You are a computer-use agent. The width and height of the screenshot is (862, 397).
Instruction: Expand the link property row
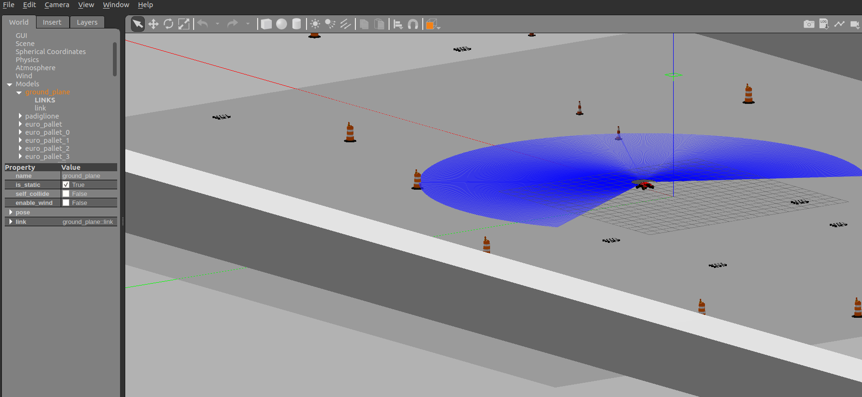tap(10, 222)
